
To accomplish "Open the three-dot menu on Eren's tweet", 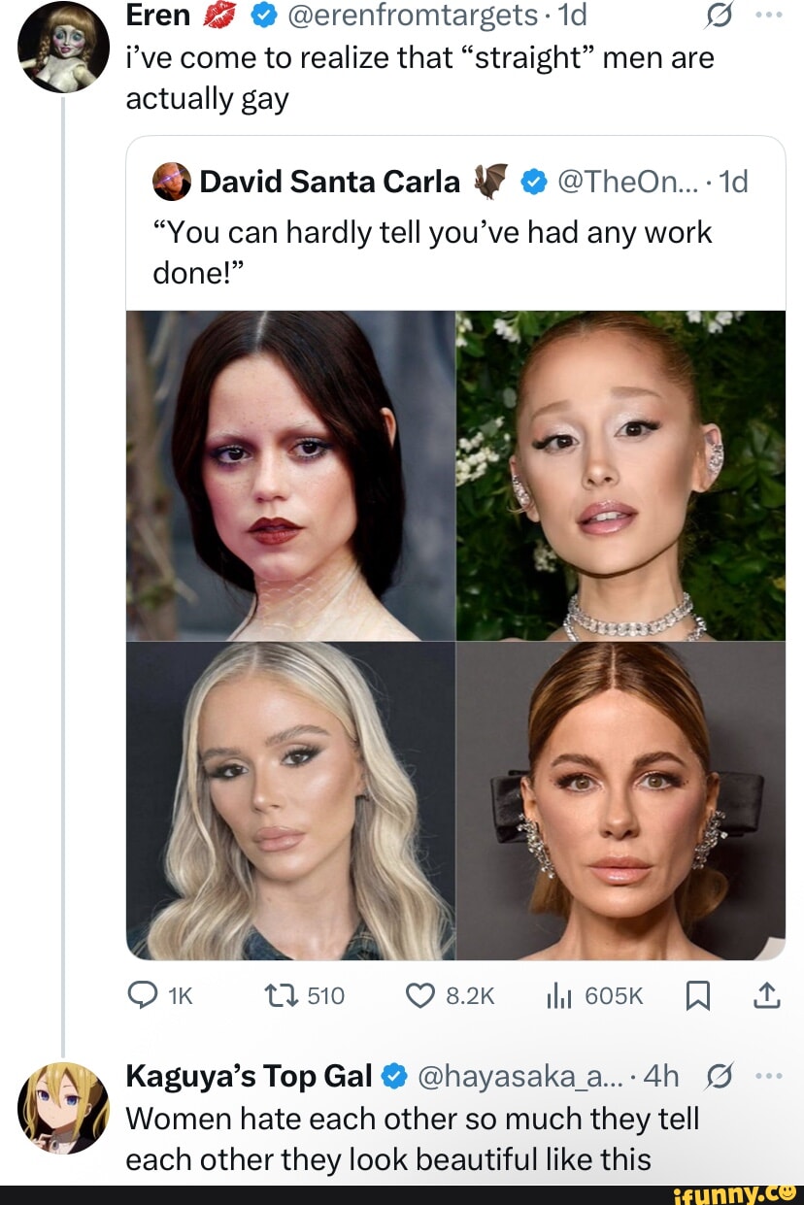I will pos(768,17).
